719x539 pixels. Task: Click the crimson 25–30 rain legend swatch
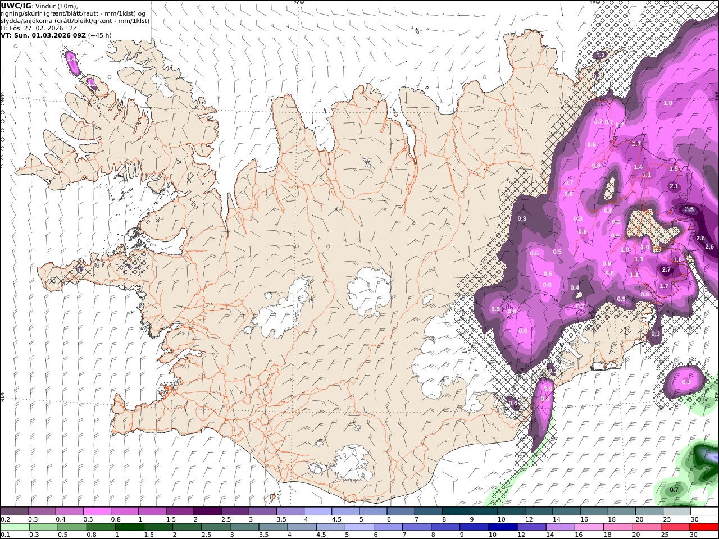click(675, 527)
